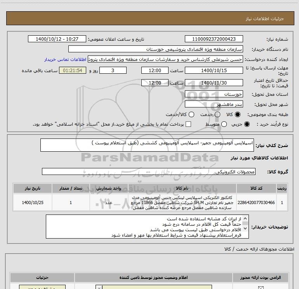Toggle the mandatory license checkbox
Image resolution: width=299 pixels, height=289 pixels.
[x=261, y=288]
